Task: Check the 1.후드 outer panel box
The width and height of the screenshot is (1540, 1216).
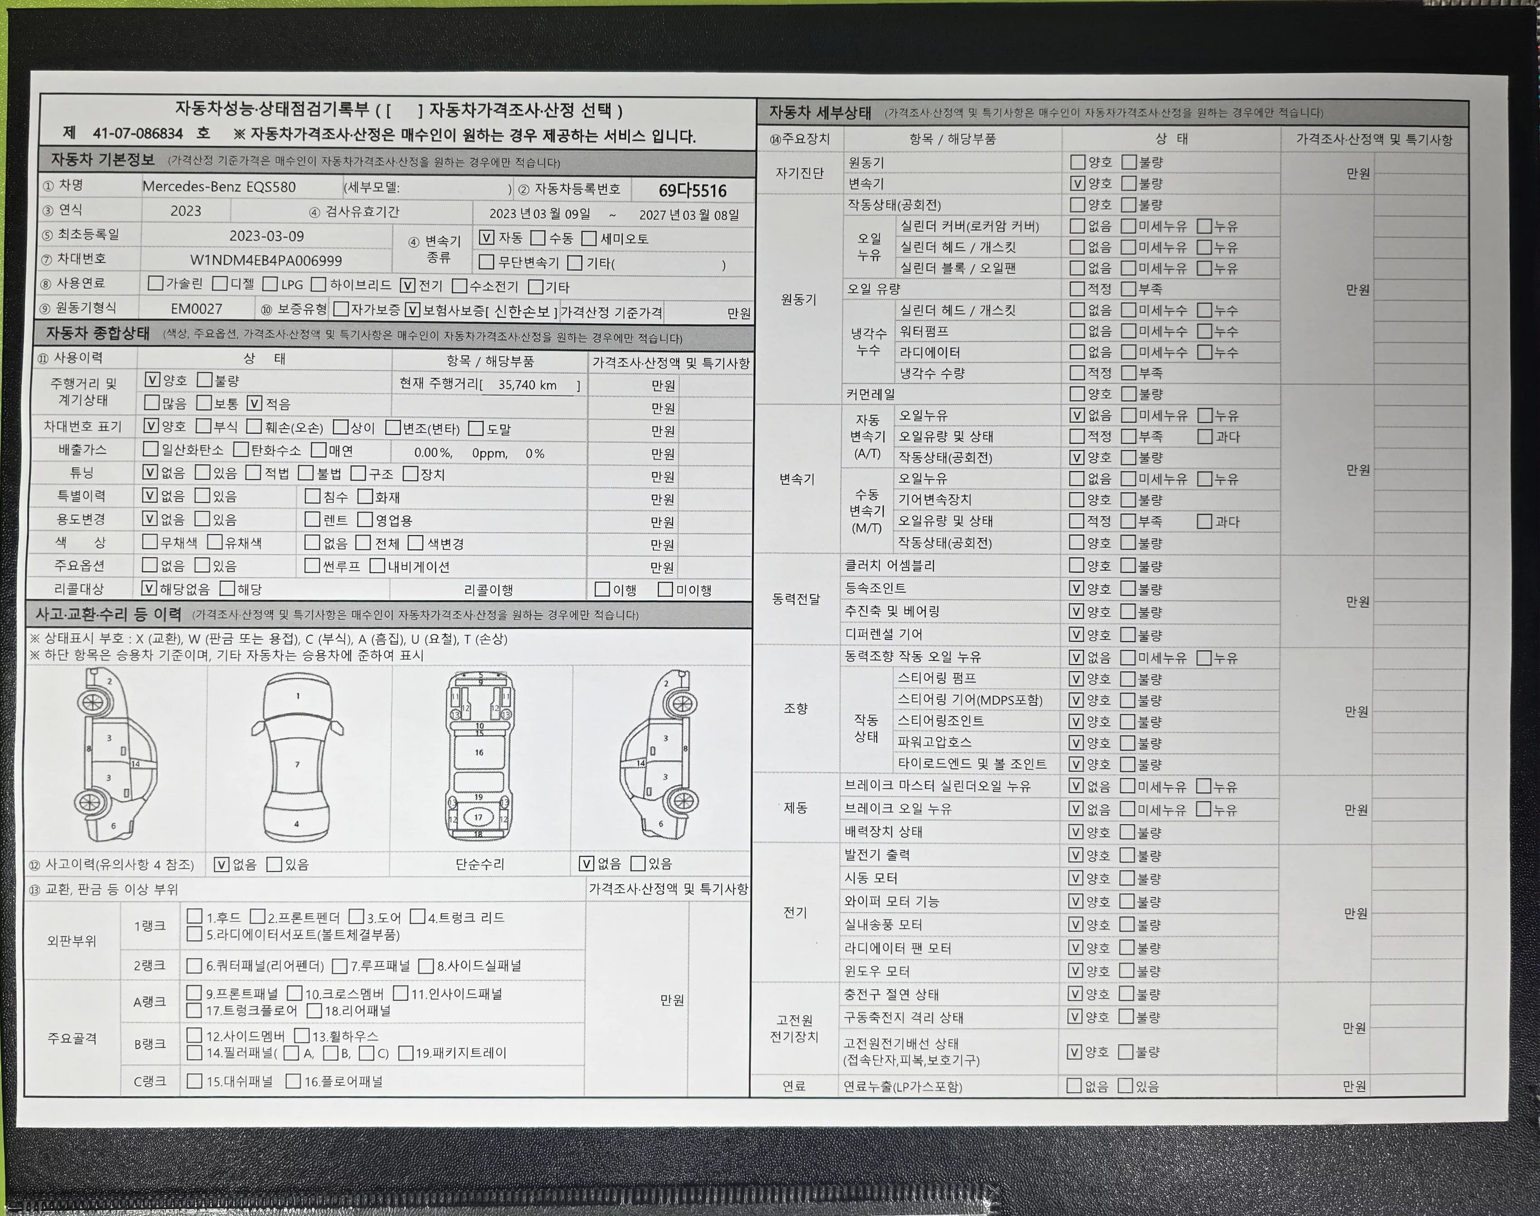Action: pos(194,916)
